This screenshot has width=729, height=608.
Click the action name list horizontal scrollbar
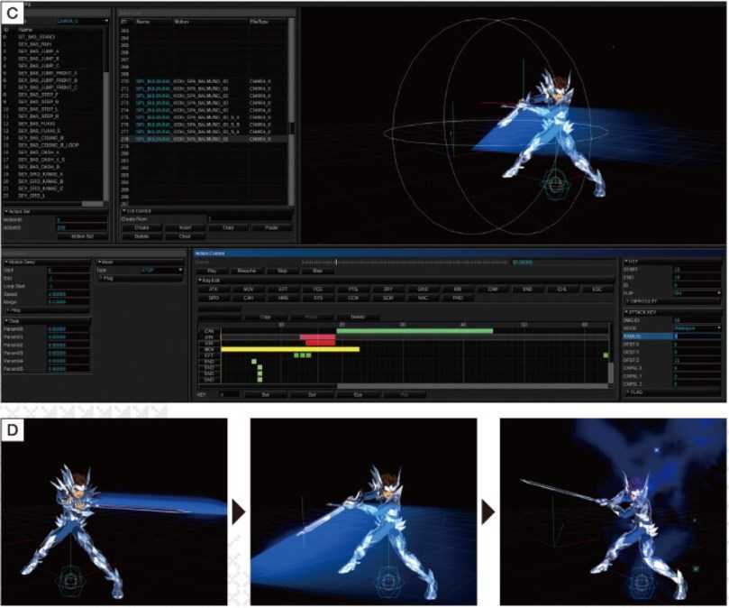point(93,204)
